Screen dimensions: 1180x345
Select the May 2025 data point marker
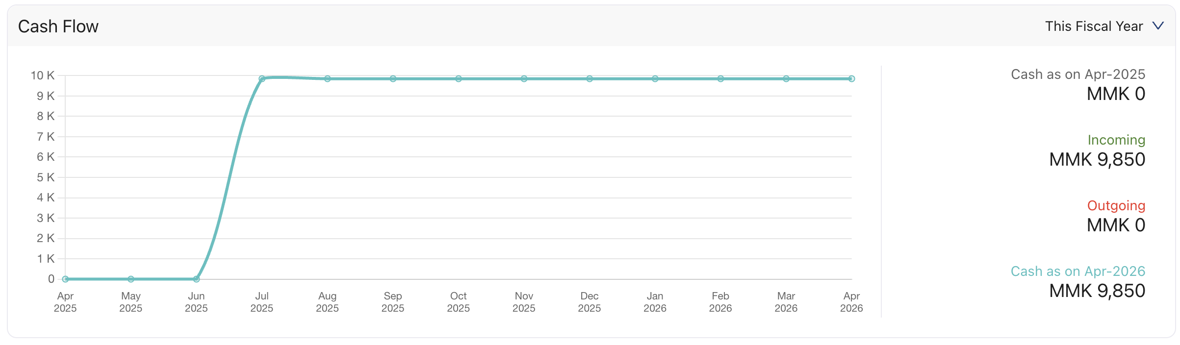(131, 278)
